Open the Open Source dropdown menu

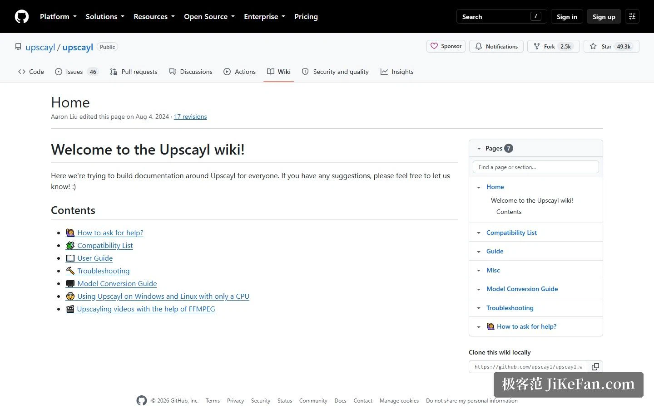209,17
